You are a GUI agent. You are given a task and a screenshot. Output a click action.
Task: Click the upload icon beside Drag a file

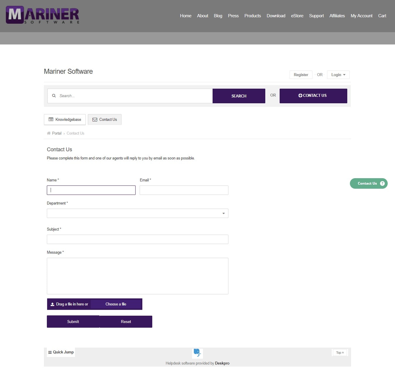52,304
